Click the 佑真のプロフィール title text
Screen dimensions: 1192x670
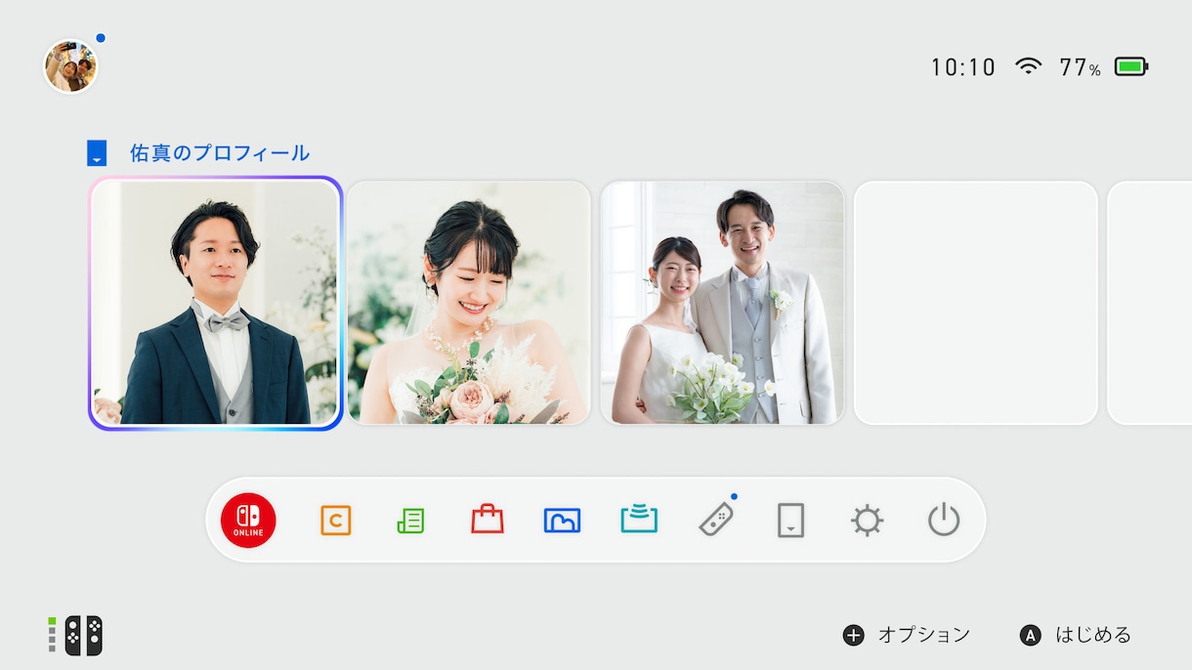[x=220, y=153]
